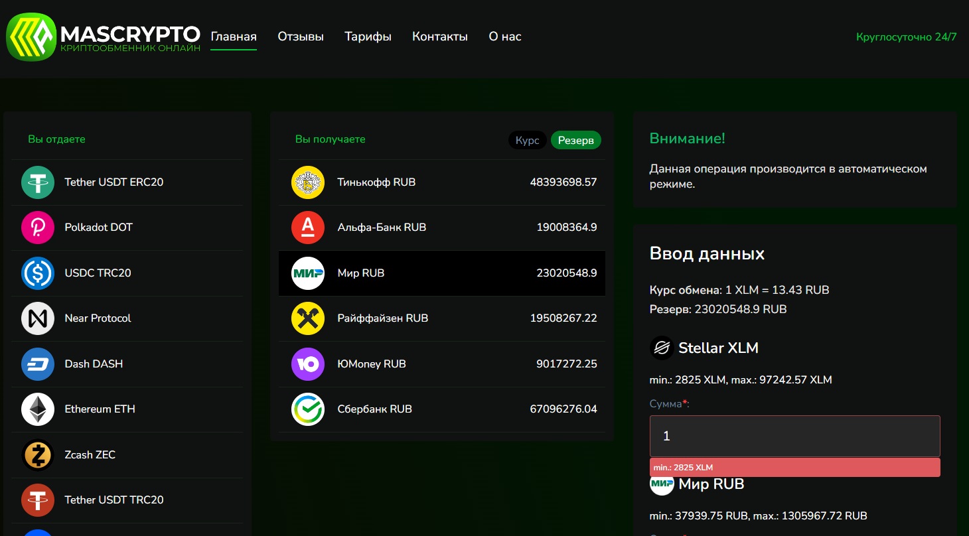The height and width of the screenshot is (536, 969).
Task: Click the MASCRYPTO logo
Action: pos(103,38)
